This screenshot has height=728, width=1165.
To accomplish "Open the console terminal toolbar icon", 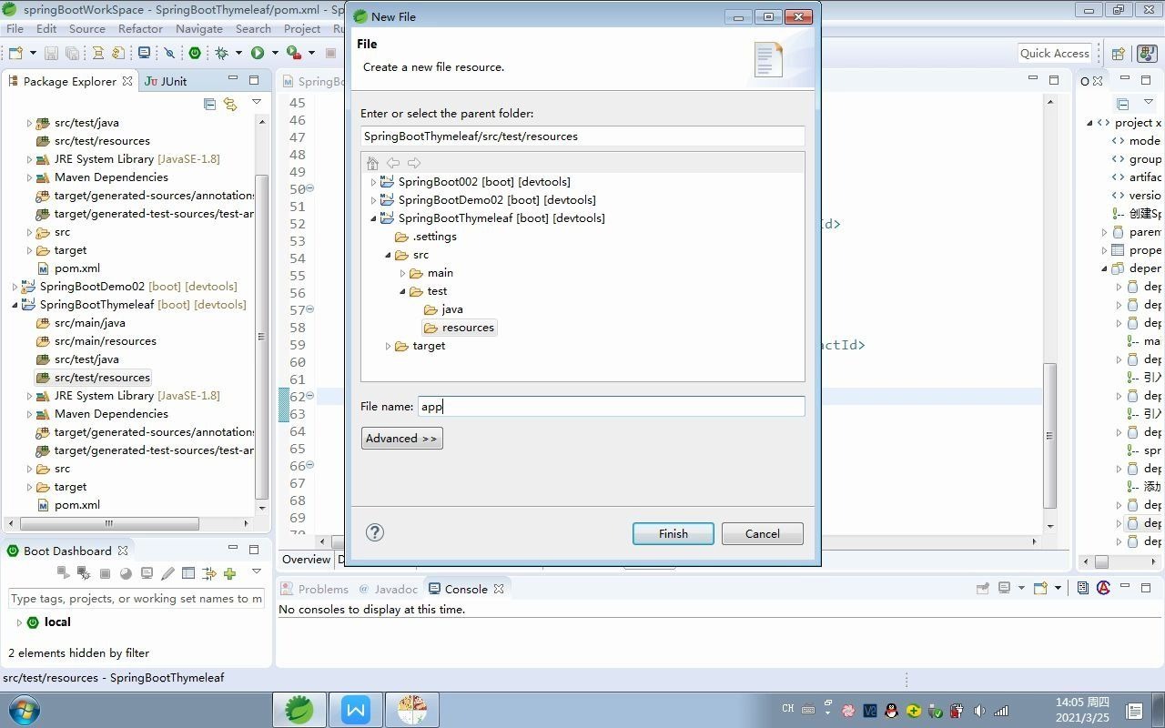I will coord(144,53).
